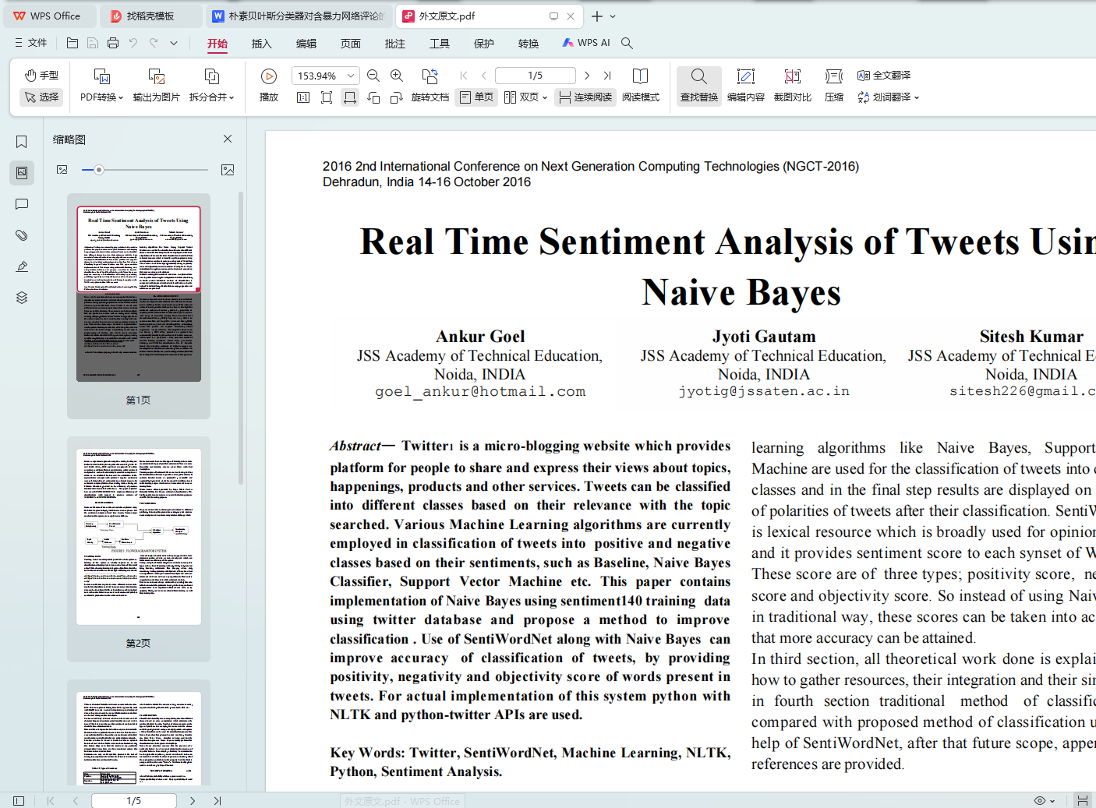Click the undo arrow icon
The width and height of the screenshot is (1096, 808).
133,43
